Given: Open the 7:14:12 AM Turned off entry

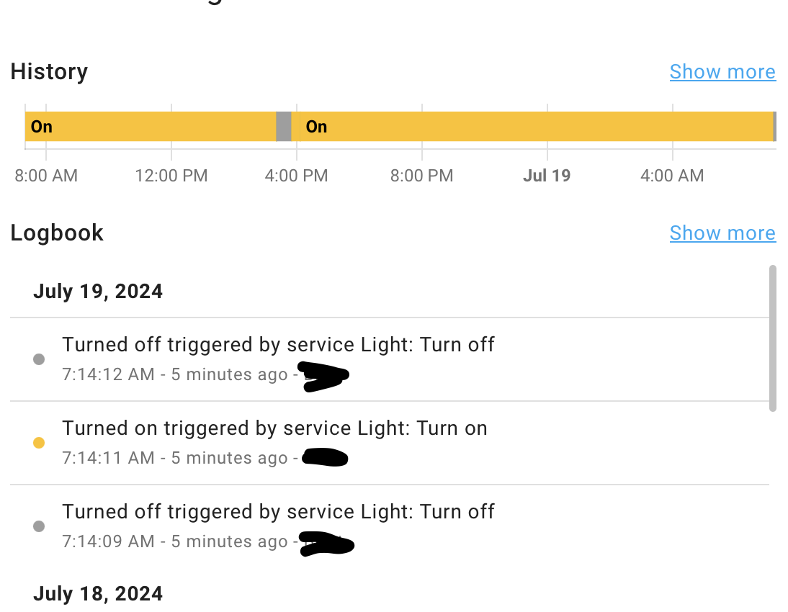Looking at the screenshot, I should (390, 359).
